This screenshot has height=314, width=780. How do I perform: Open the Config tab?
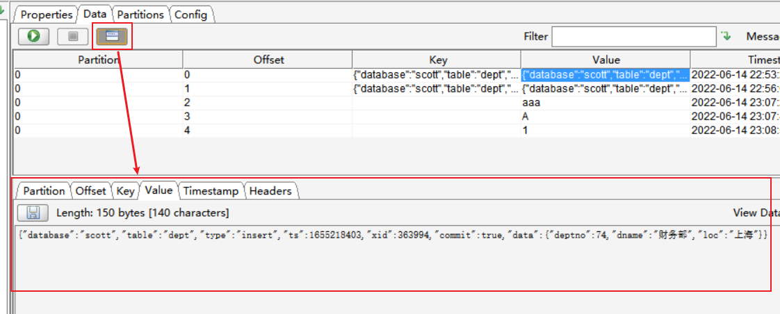point(190,14)
